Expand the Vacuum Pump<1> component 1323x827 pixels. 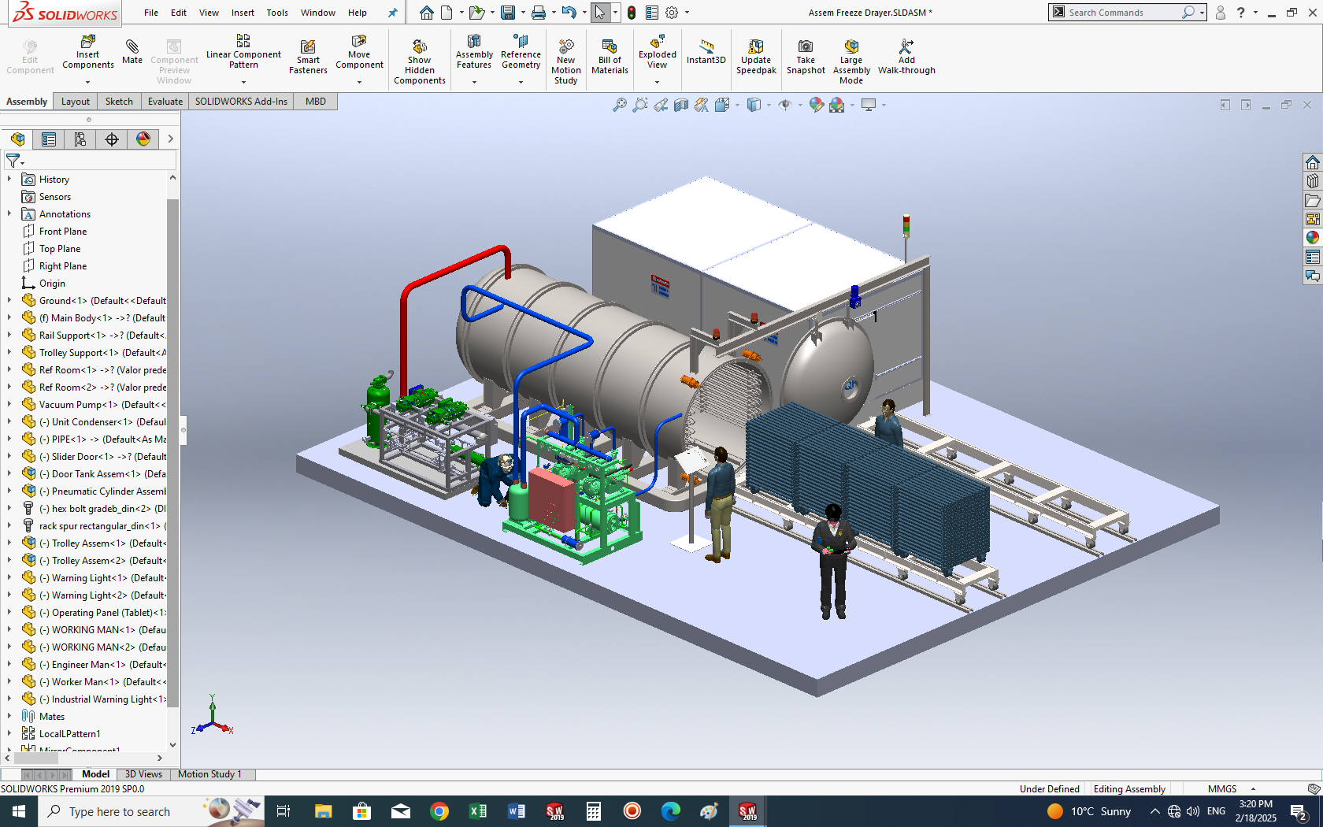pos(9,405)
